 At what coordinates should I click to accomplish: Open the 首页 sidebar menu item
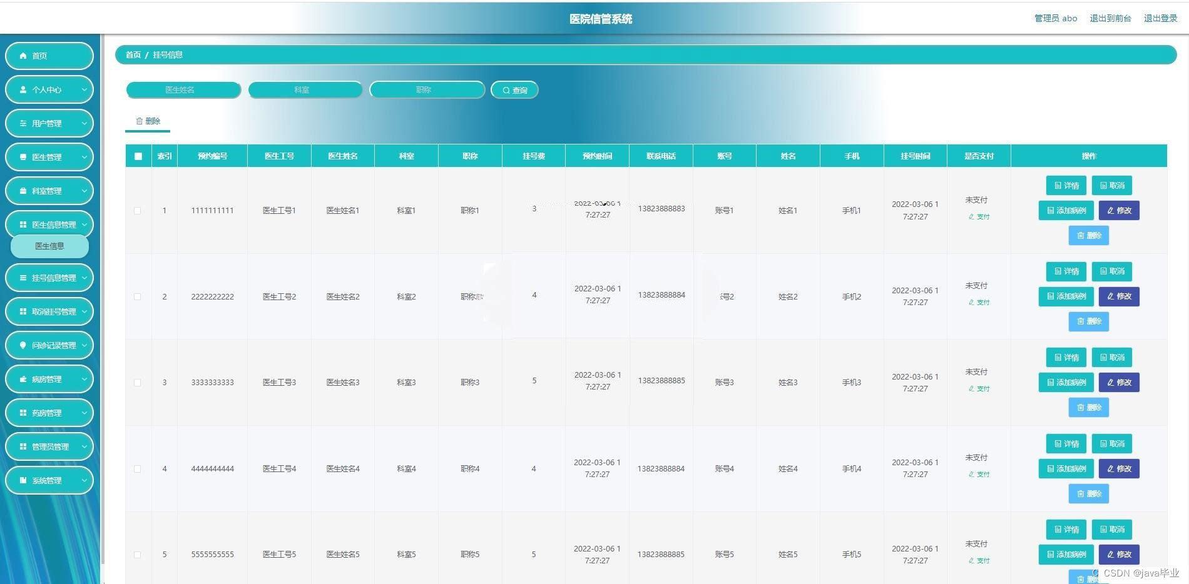pos(49,56)
